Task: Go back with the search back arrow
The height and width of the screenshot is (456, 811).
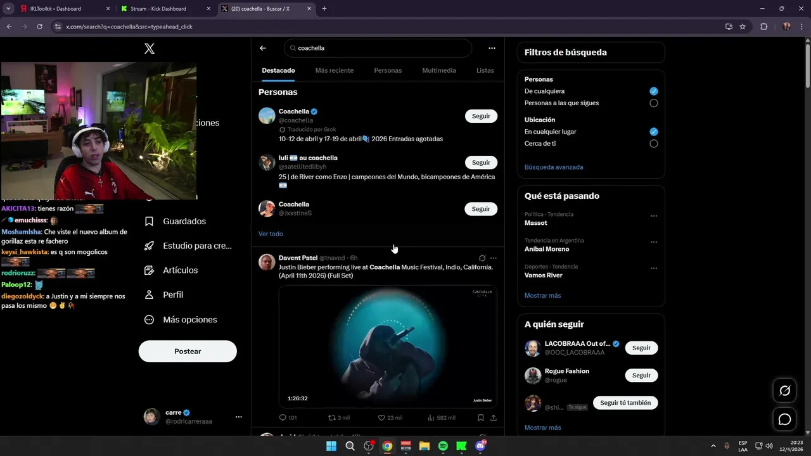Action: [x=263, y=48]
